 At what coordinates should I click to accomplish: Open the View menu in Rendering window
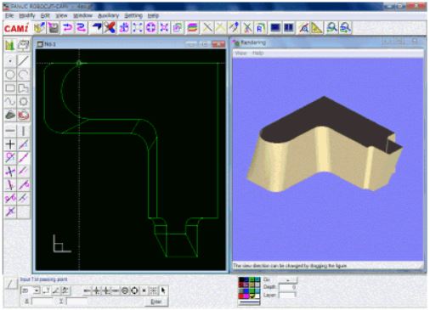tap(240, 53)
